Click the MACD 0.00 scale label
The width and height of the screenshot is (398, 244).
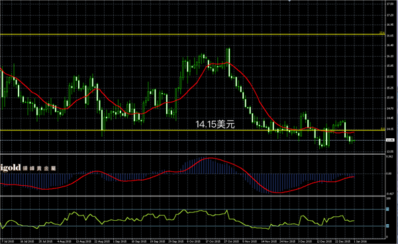tap(389, 173)
